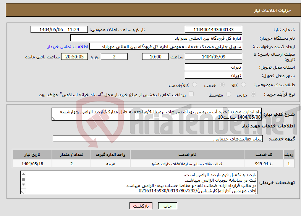Click the scroll down arrow in buyer notes

pyautogui.click(x=23, y=185)
